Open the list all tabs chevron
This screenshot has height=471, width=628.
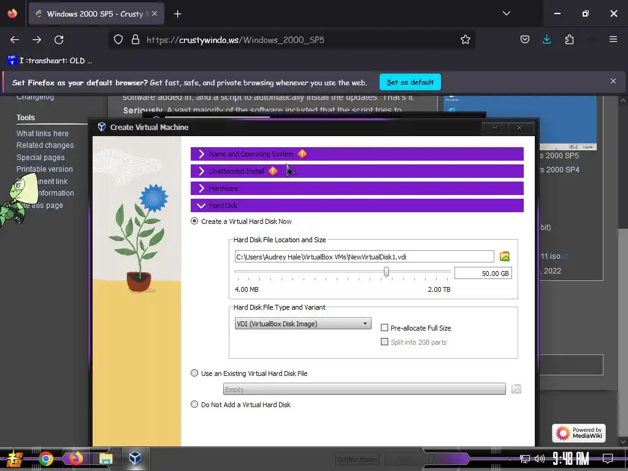click(506, 13)
